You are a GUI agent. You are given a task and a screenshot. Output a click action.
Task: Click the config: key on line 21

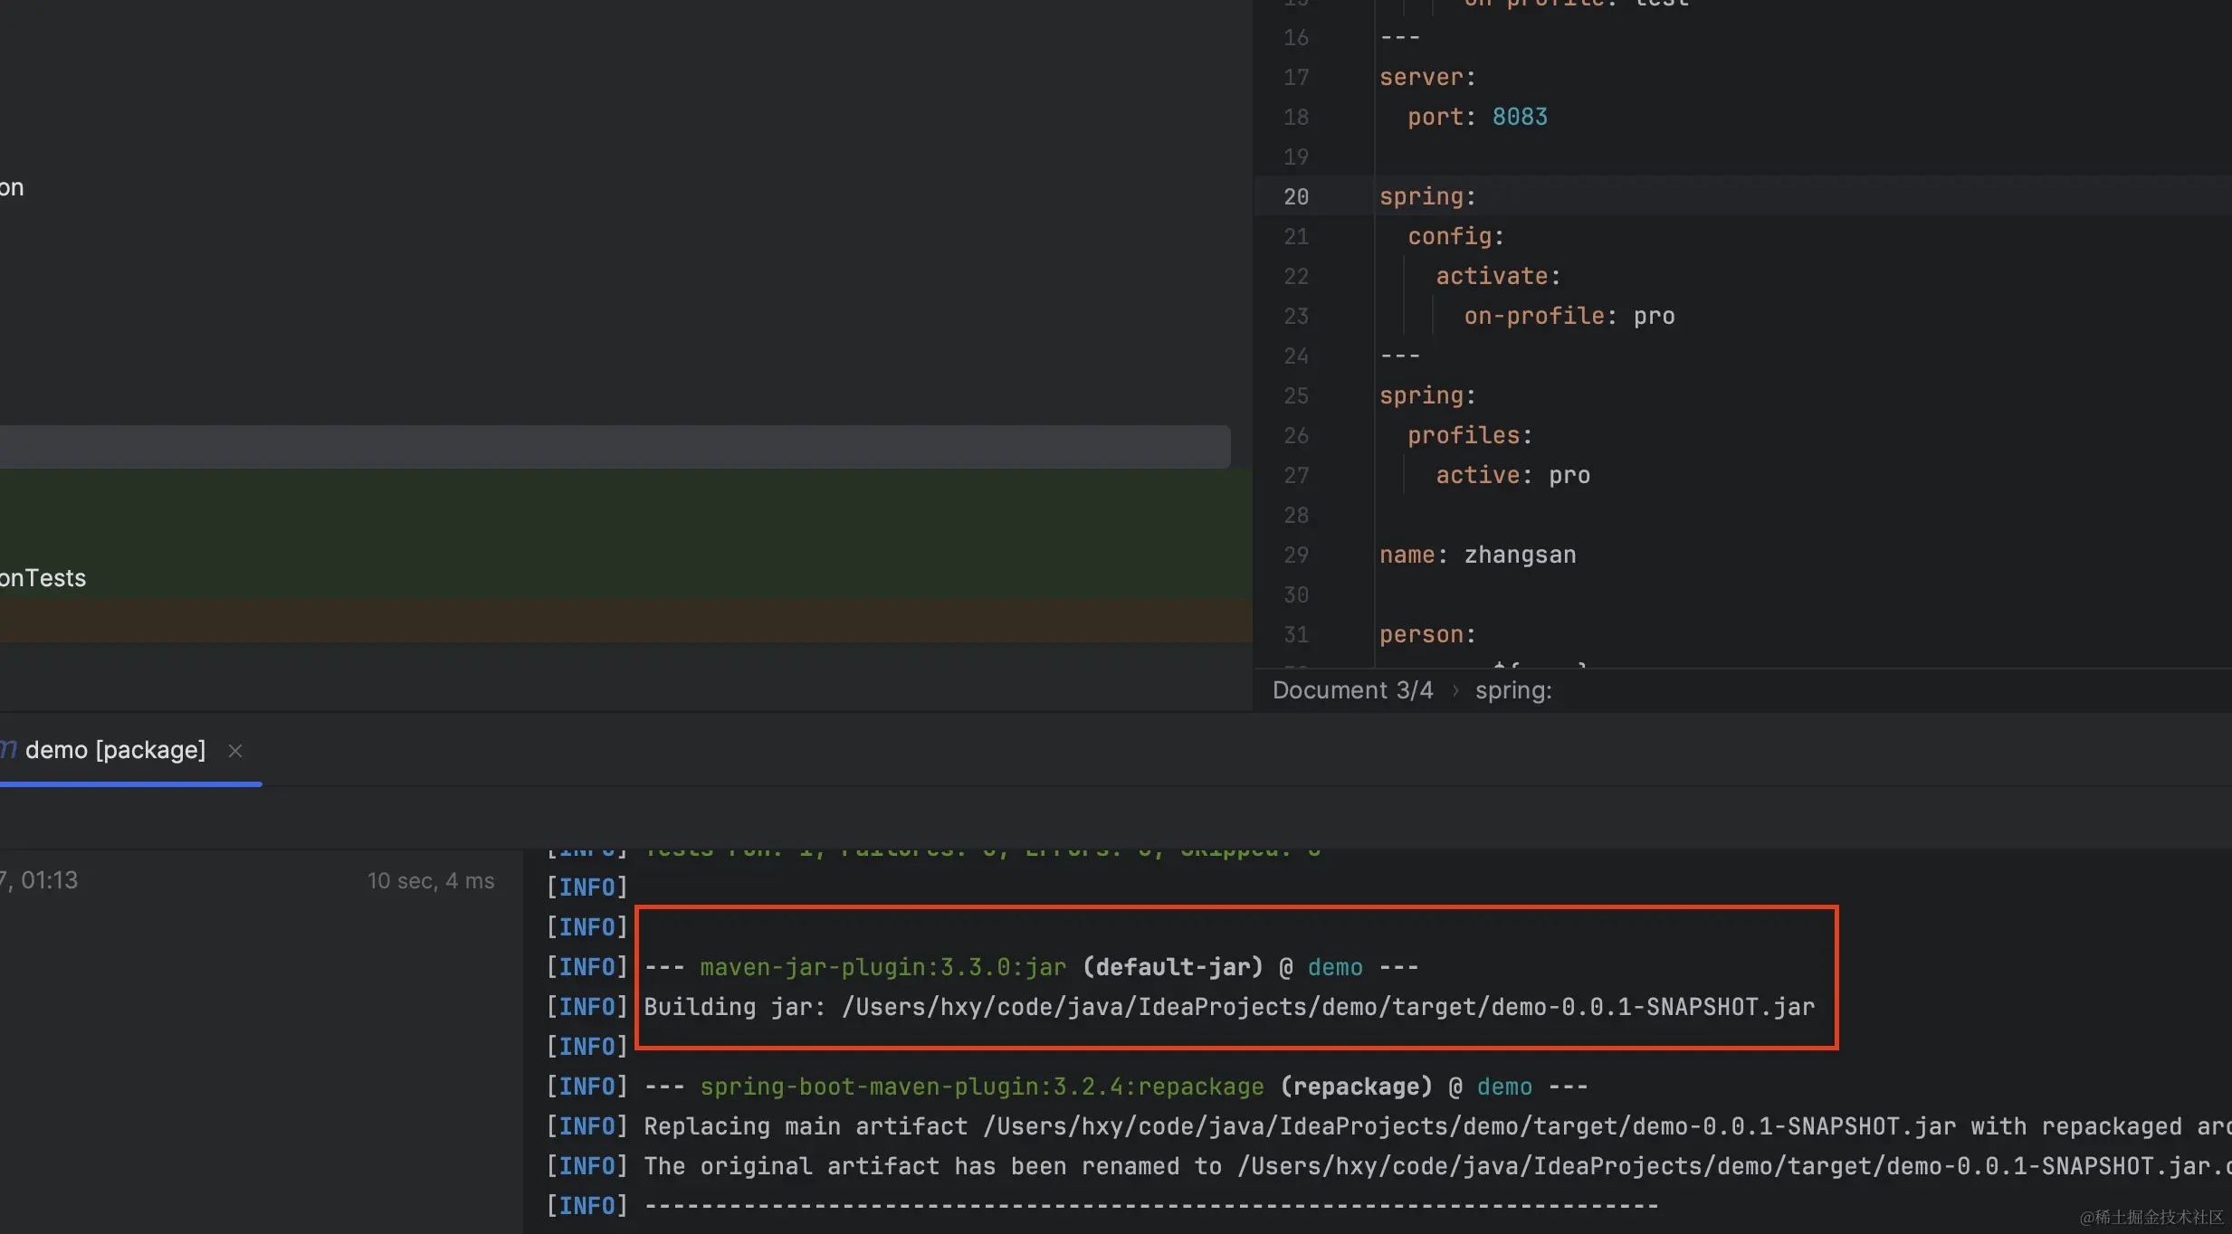pyautogui.click(x=1455, y=236)
